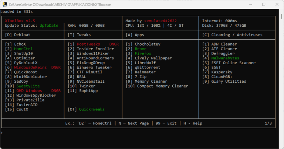Click ATF Cleaner entry
This screenshot has height=149, width=284.
tap(220, 49)
